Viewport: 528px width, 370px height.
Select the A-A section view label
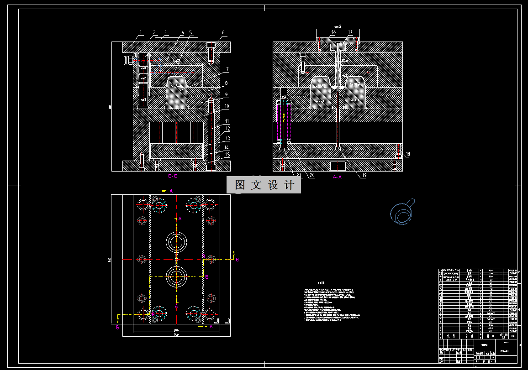click(337, 177)
